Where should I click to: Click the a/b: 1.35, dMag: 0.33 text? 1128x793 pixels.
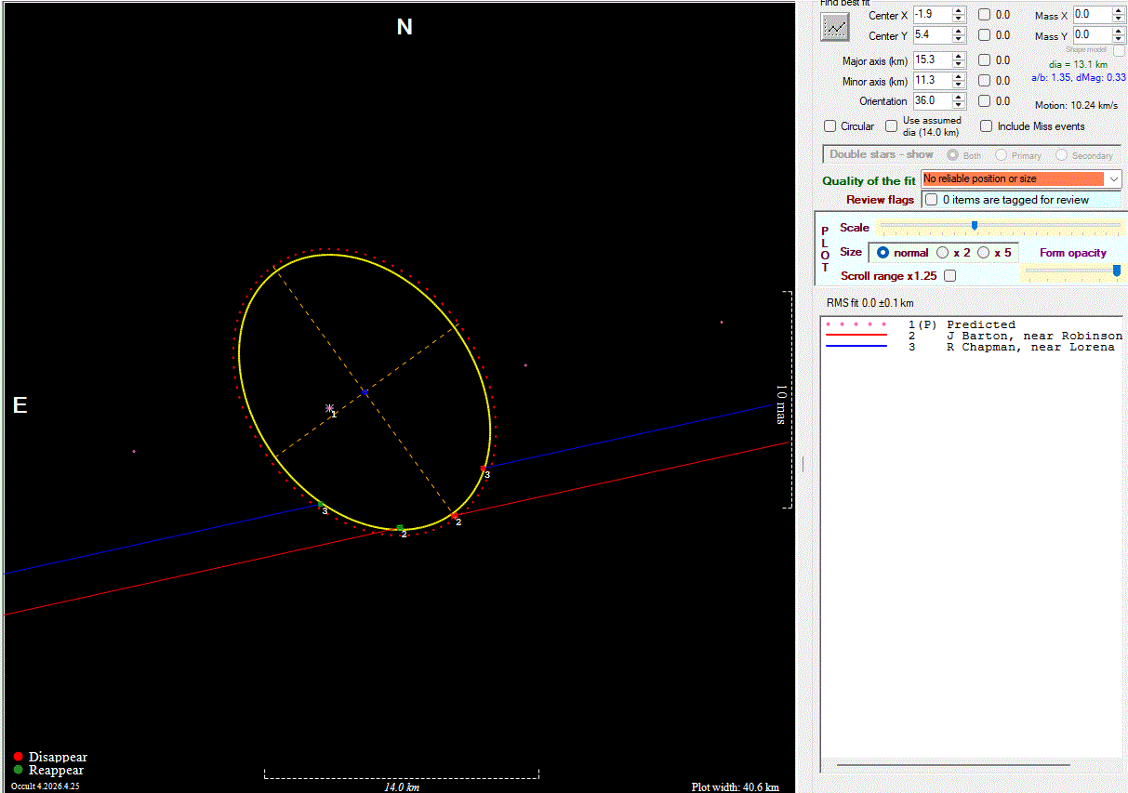click(1079, 77)
